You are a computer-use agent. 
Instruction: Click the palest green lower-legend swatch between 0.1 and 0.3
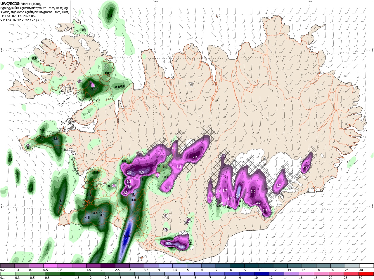click(x=7, y=274)
